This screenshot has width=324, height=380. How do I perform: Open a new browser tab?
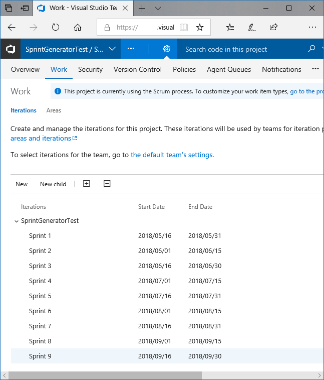(142, 8)
